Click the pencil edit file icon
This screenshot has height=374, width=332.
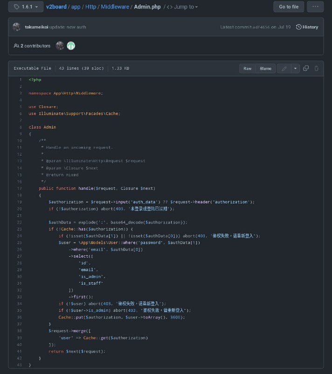[x=284, y=68]
